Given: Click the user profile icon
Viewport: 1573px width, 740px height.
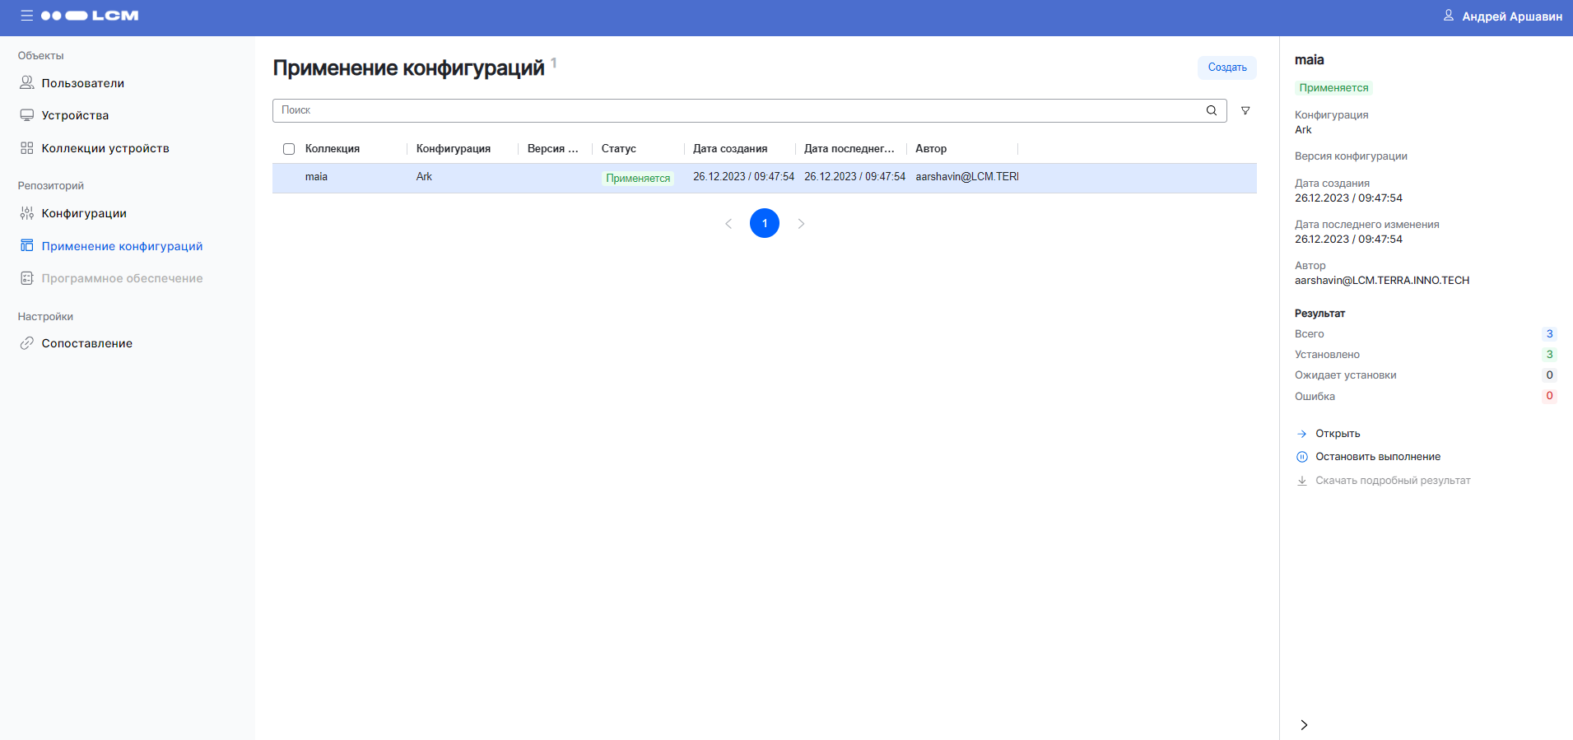Looking at the screenshot, I should [x=1448, y=16].
